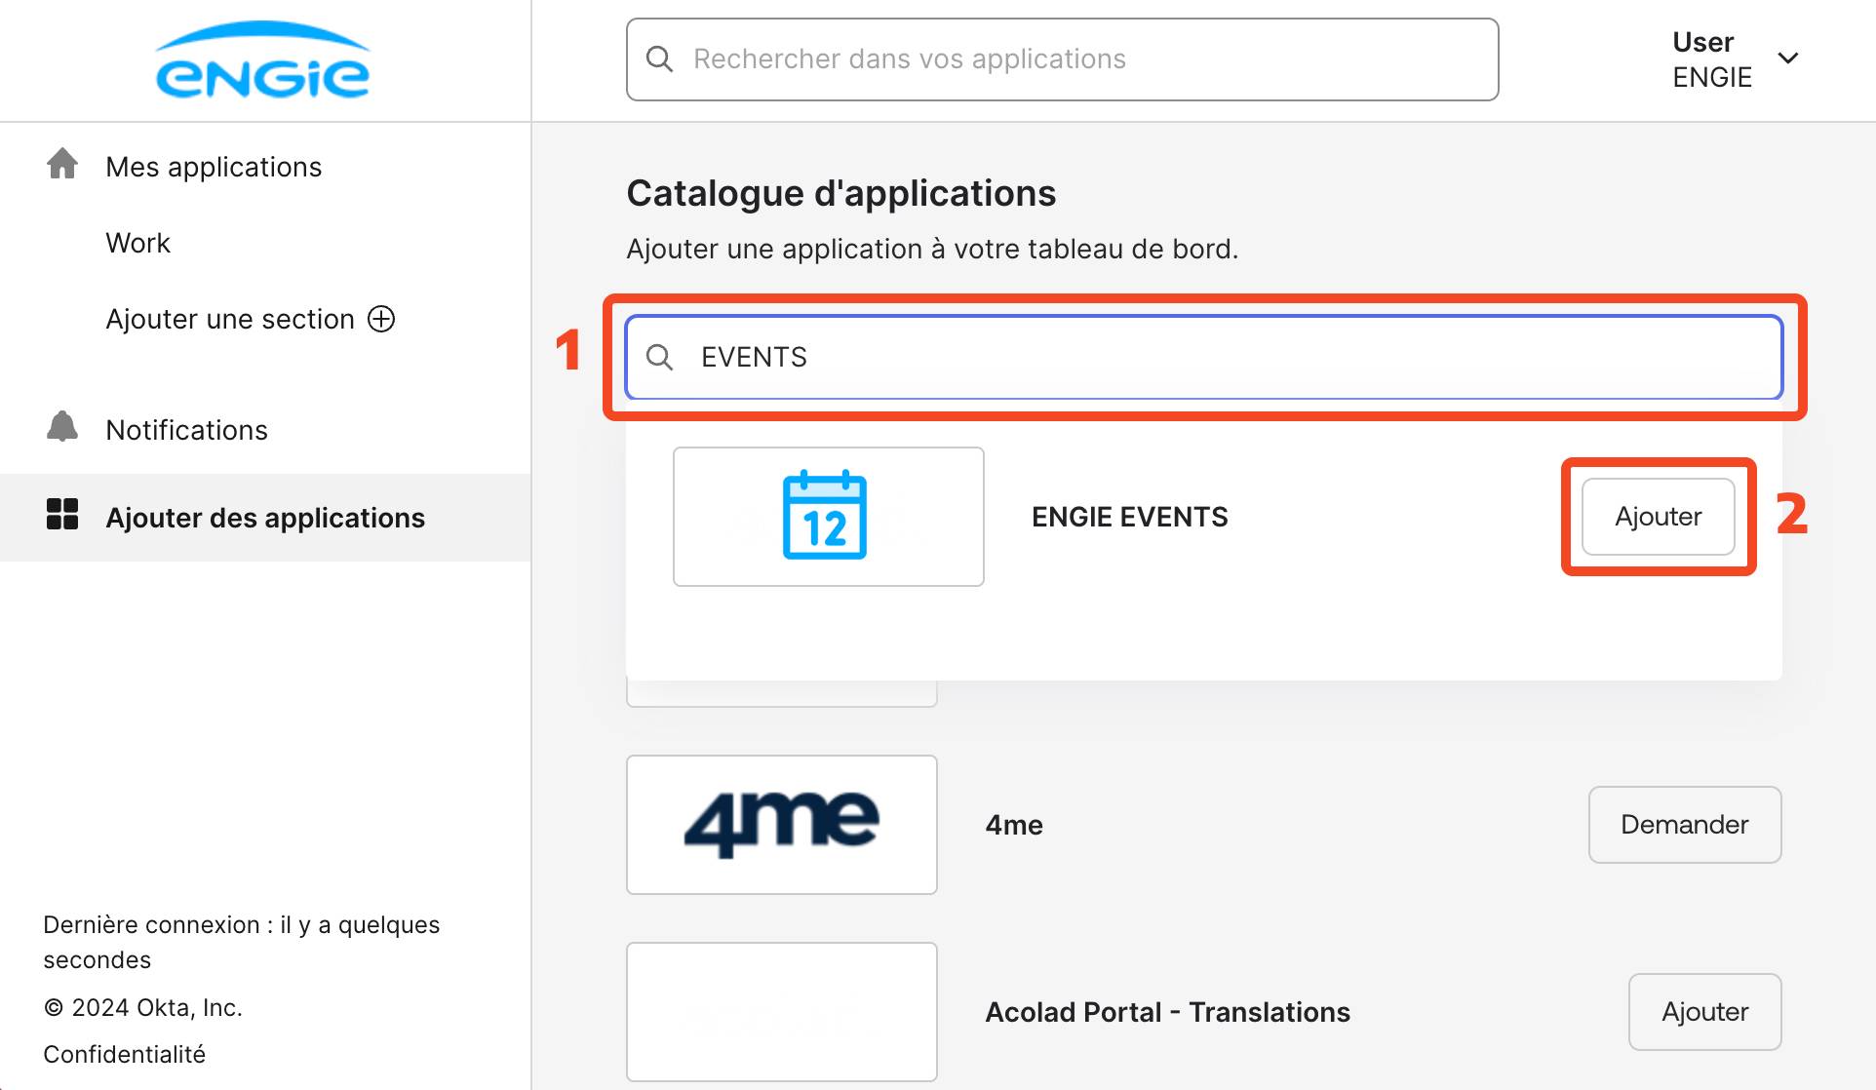Screen dimensions: 1876x1090
Task: Focus the Rechercher dans vos applications field
Action: point(1063,59)
